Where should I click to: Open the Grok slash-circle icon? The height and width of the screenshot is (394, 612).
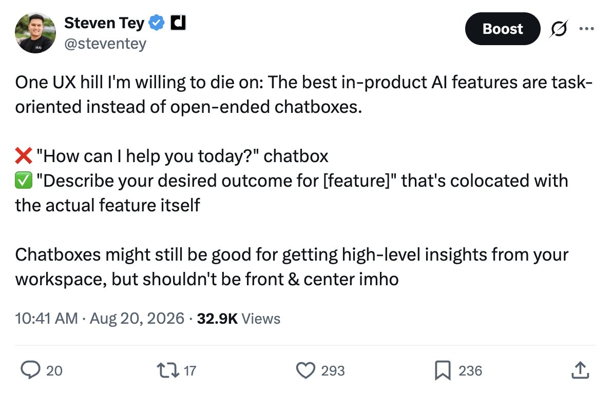559,29
